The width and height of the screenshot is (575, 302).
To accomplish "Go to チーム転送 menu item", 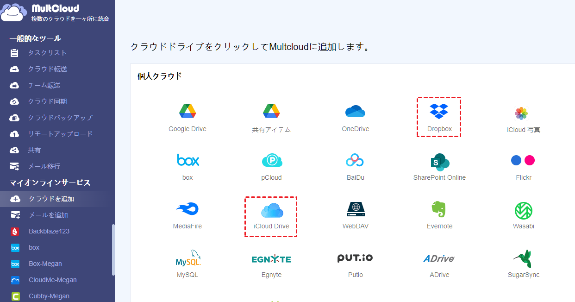I will (44, 85).
